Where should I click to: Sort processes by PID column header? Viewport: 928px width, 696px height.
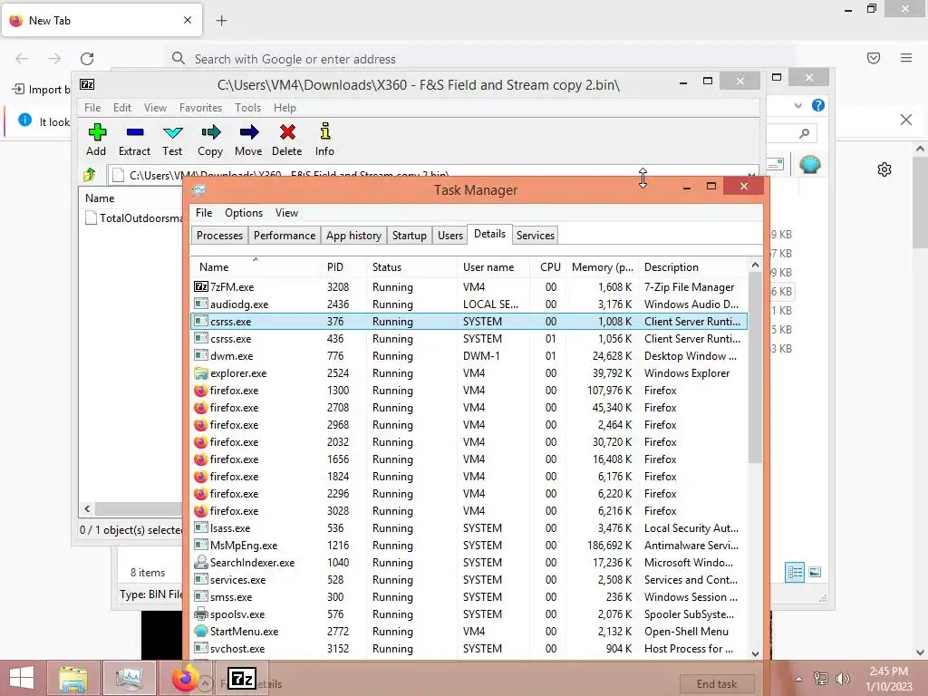coord(344,267)
